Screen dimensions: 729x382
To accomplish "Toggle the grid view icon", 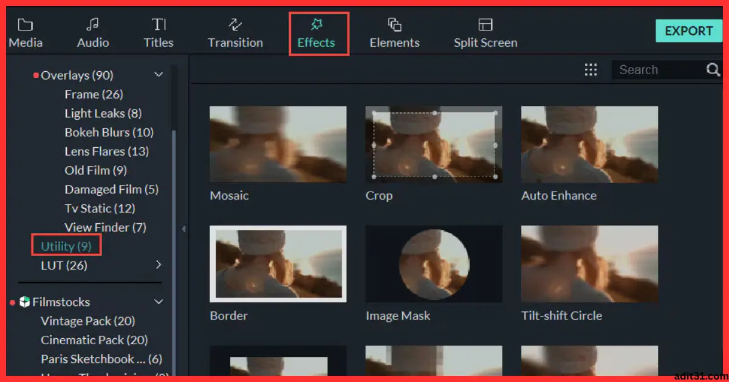I will (x=590, y=70).
